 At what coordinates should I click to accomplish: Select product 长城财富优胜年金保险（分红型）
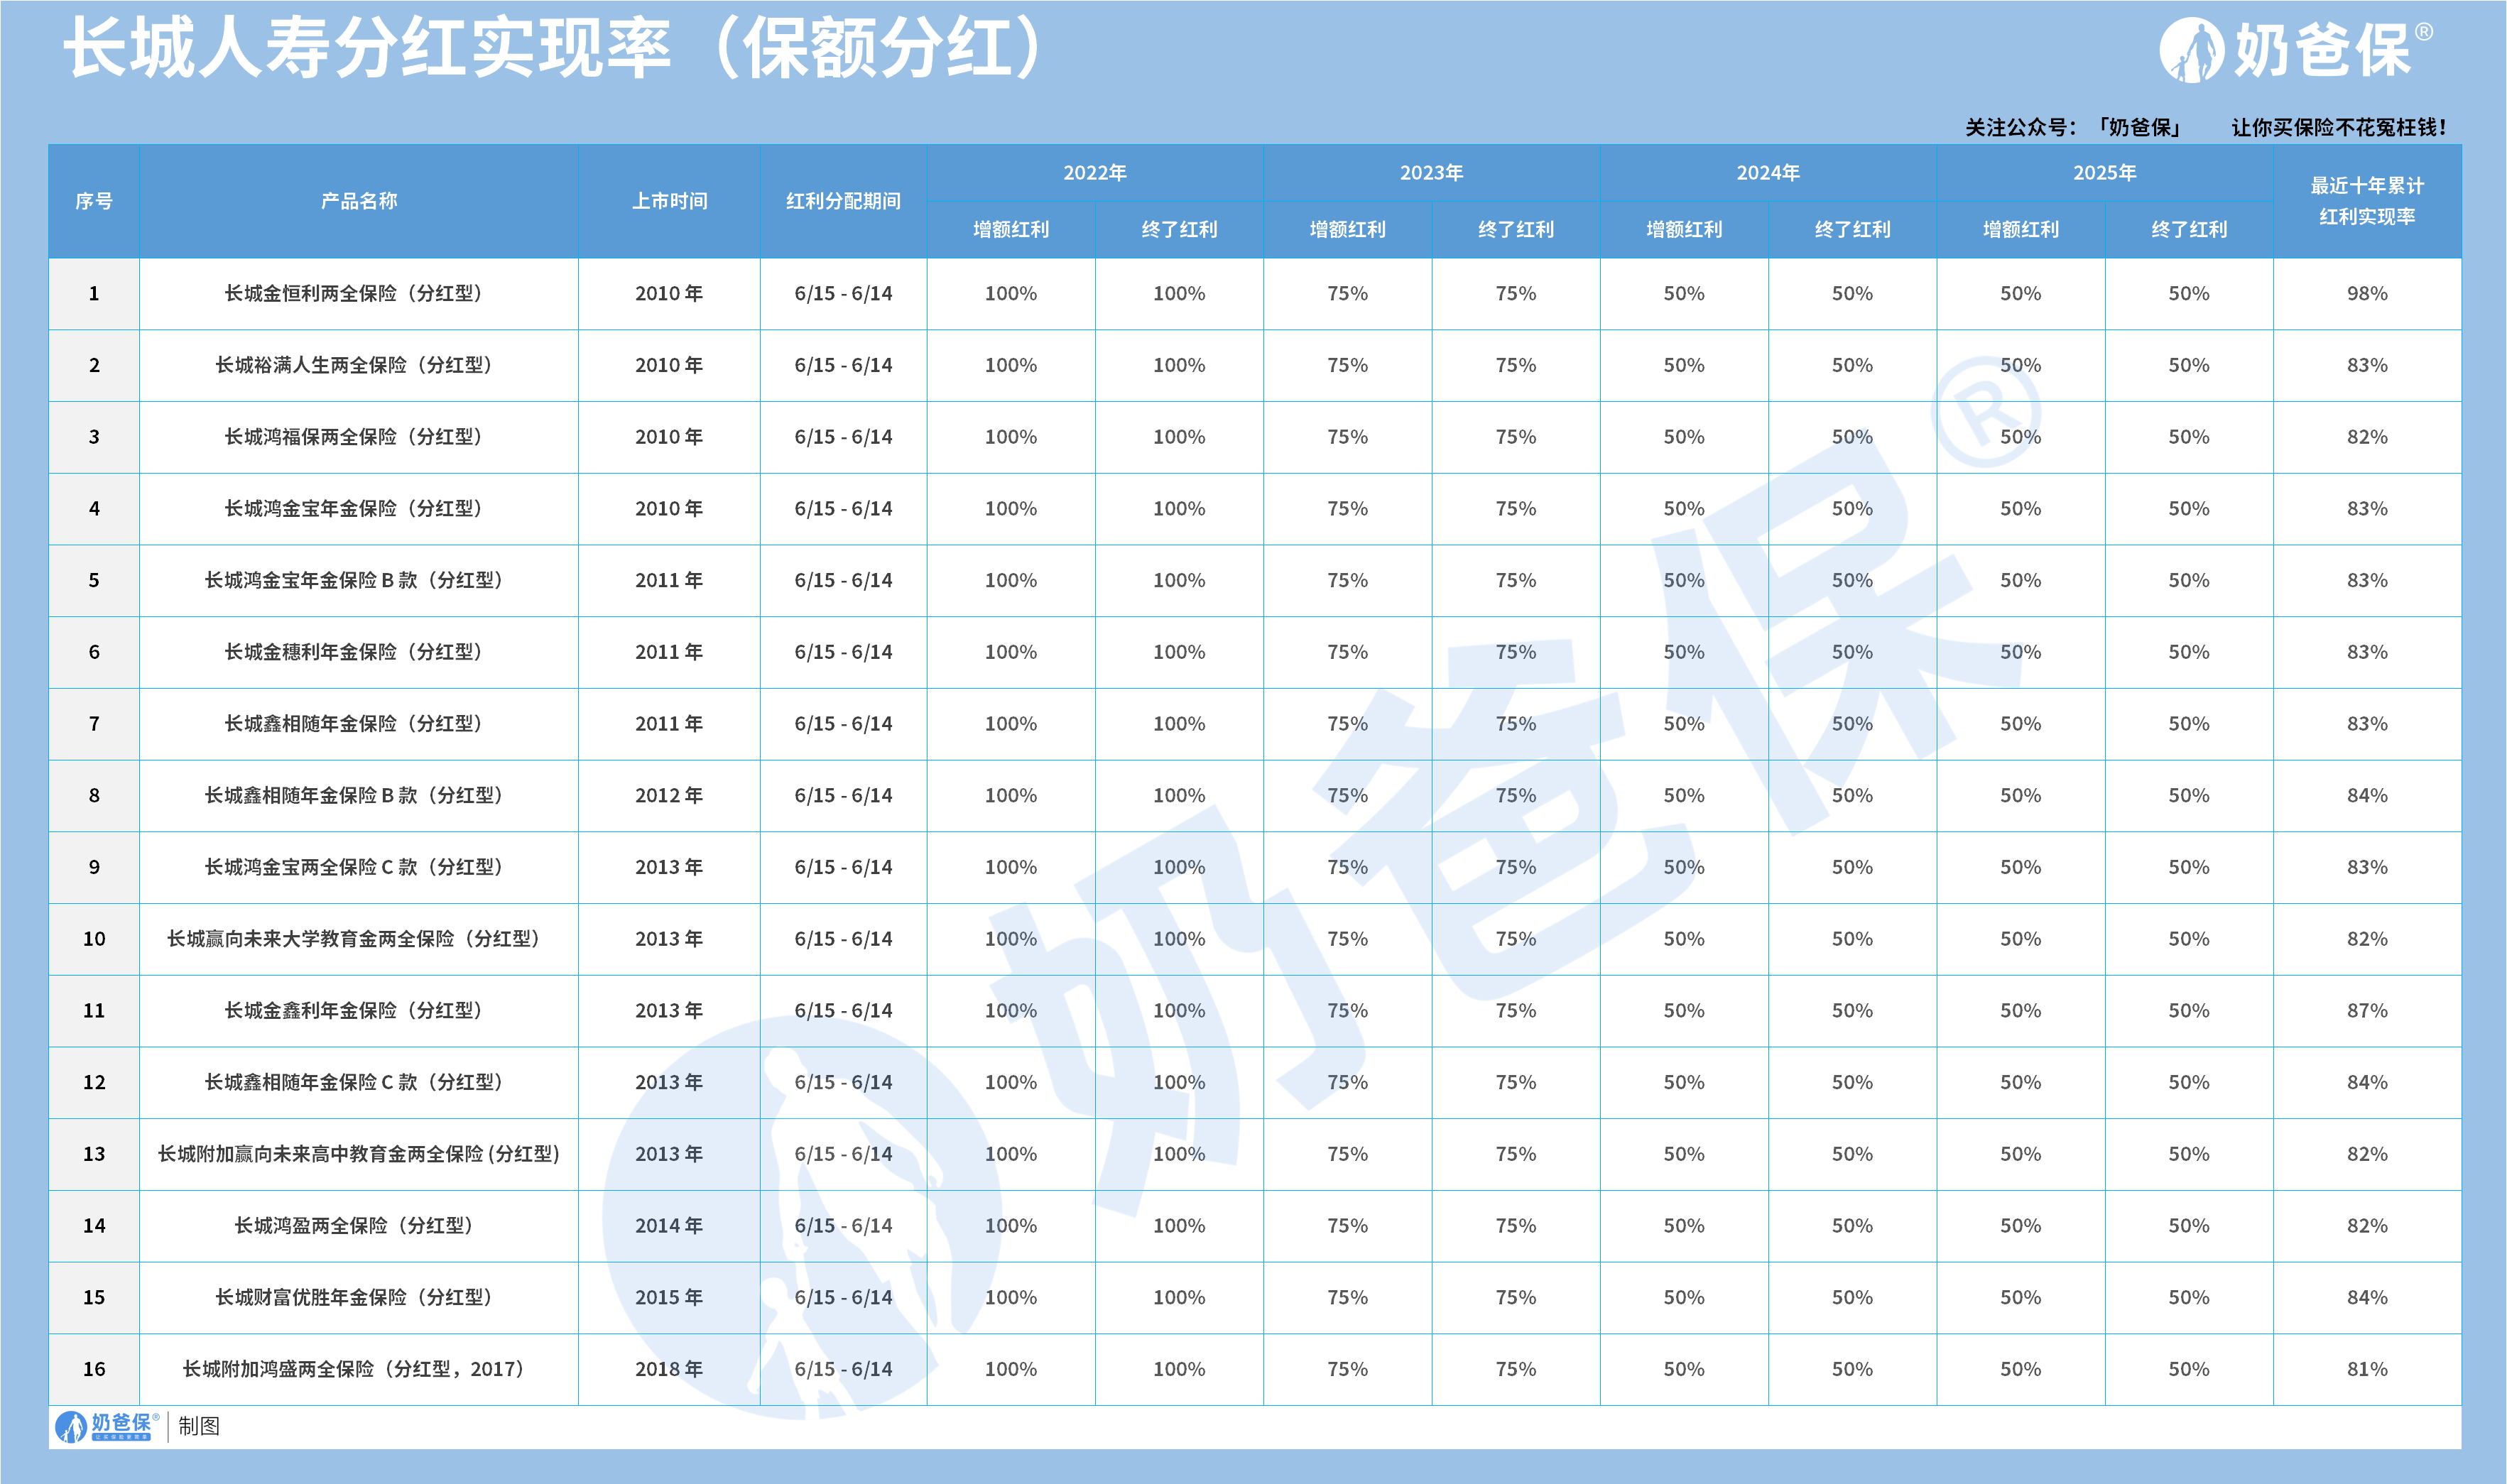tap(358, 1297)
